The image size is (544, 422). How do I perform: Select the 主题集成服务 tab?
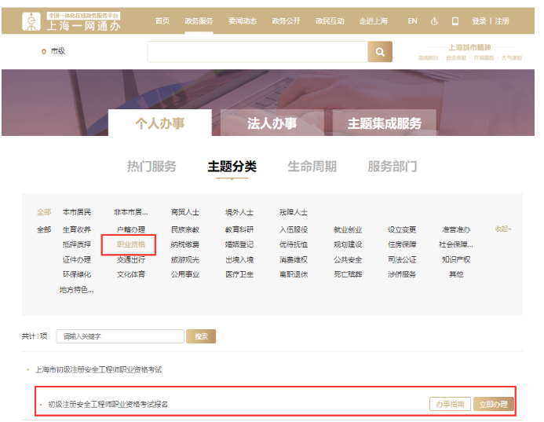pyautogui.click(x=384, y=123)
